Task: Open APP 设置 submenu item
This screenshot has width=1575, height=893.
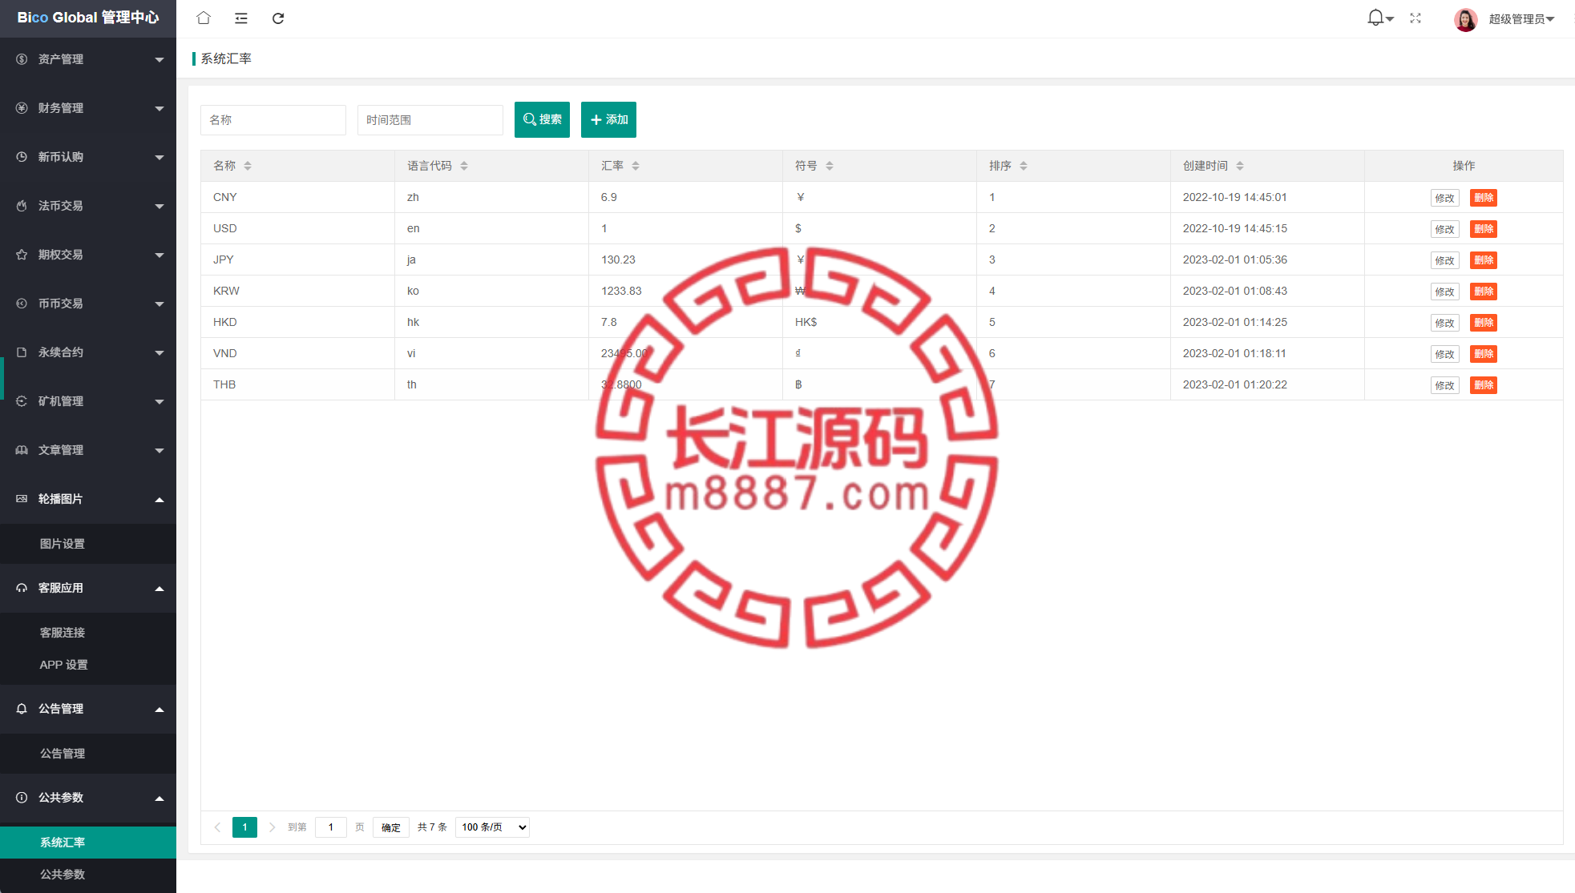Action: click(64, 665)
